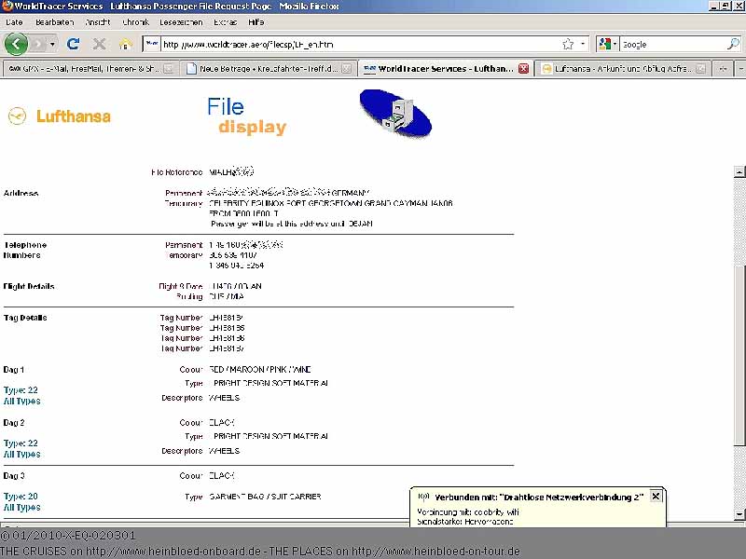Click the Telephone Numbers heading
Viewport: 746px width, 559px height.
tap(25, 250)
